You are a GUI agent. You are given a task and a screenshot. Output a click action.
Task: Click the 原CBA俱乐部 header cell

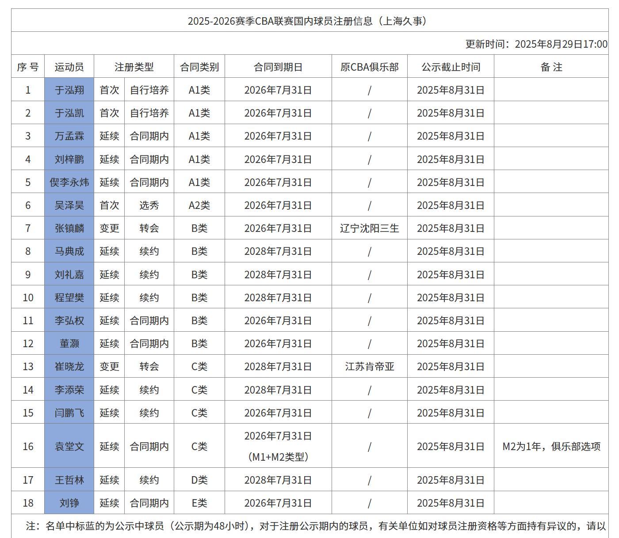pos(369,66)
